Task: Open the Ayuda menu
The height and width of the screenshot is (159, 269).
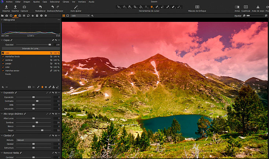Action: (x=91, y=2)
